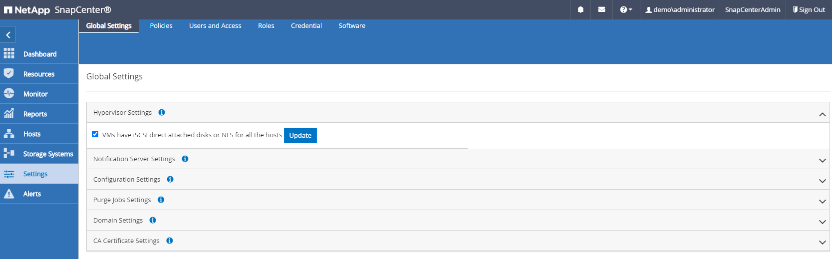This screenshot has width=832, height=259.
Task: Click the Update button
Action: (x=300, y=135)
